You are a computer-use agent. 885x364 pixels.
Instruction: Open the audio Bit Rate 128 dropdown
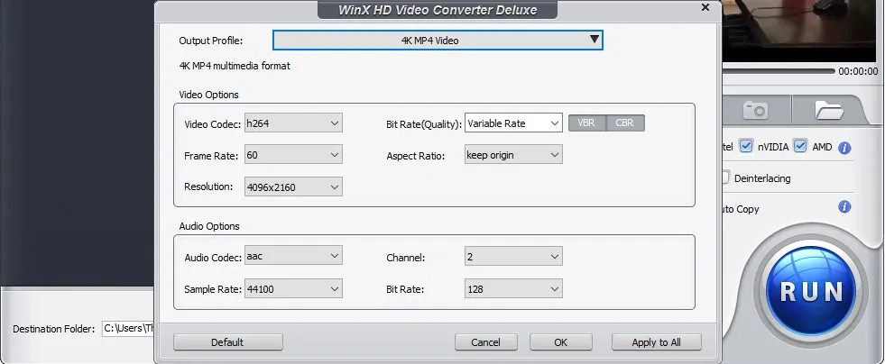tap(513, 289)
